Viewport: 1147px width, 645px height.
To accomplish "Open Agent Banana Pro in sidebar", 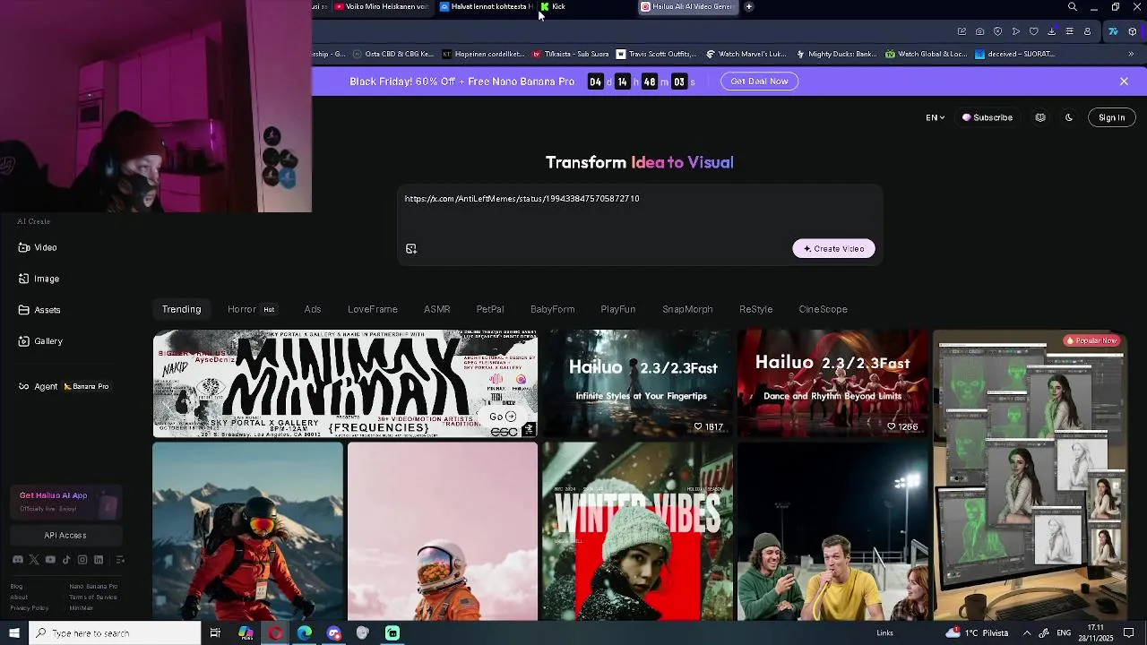I will pos(64,387).
